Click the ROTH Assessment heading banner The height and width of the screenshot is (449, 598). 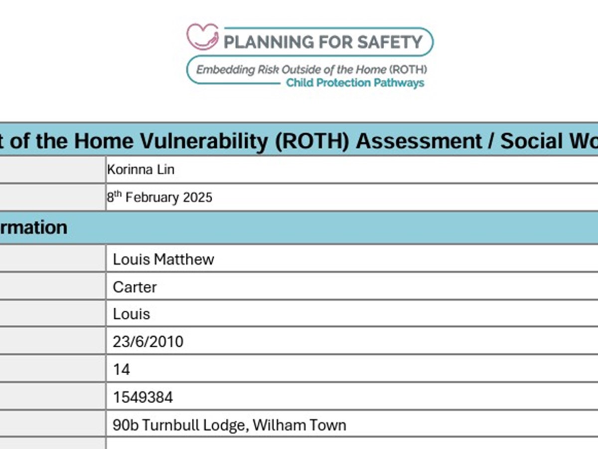tap(299, 141)
